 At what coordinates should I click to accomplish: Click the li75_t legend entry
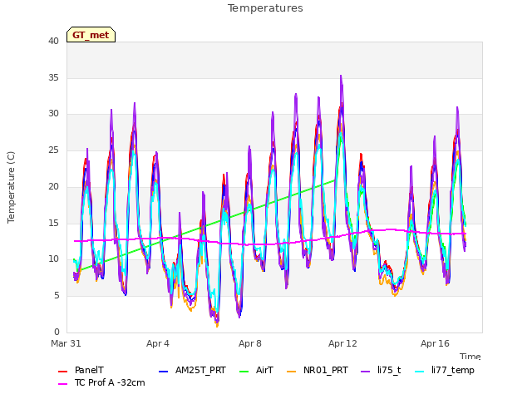click(x=381, y=370)
